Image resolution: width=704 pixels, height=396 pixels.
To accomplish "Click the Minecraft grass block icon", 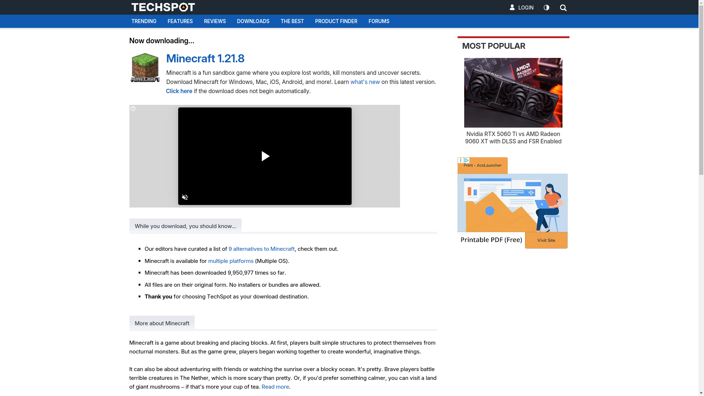I will point(145,68).
